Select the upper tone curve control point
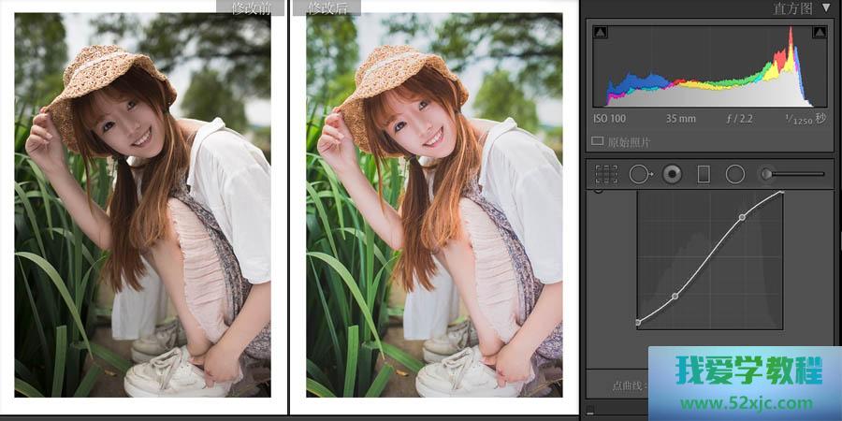The height and width of the screenshot is (421, 842). [742, 217]
